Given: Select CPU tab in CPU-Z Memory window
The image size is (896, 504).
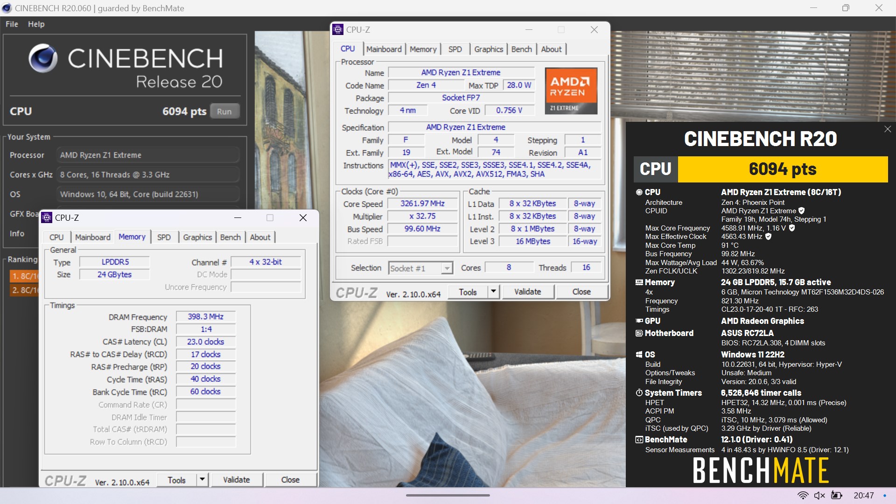Looking at the screenshot, I should [56, 238].
